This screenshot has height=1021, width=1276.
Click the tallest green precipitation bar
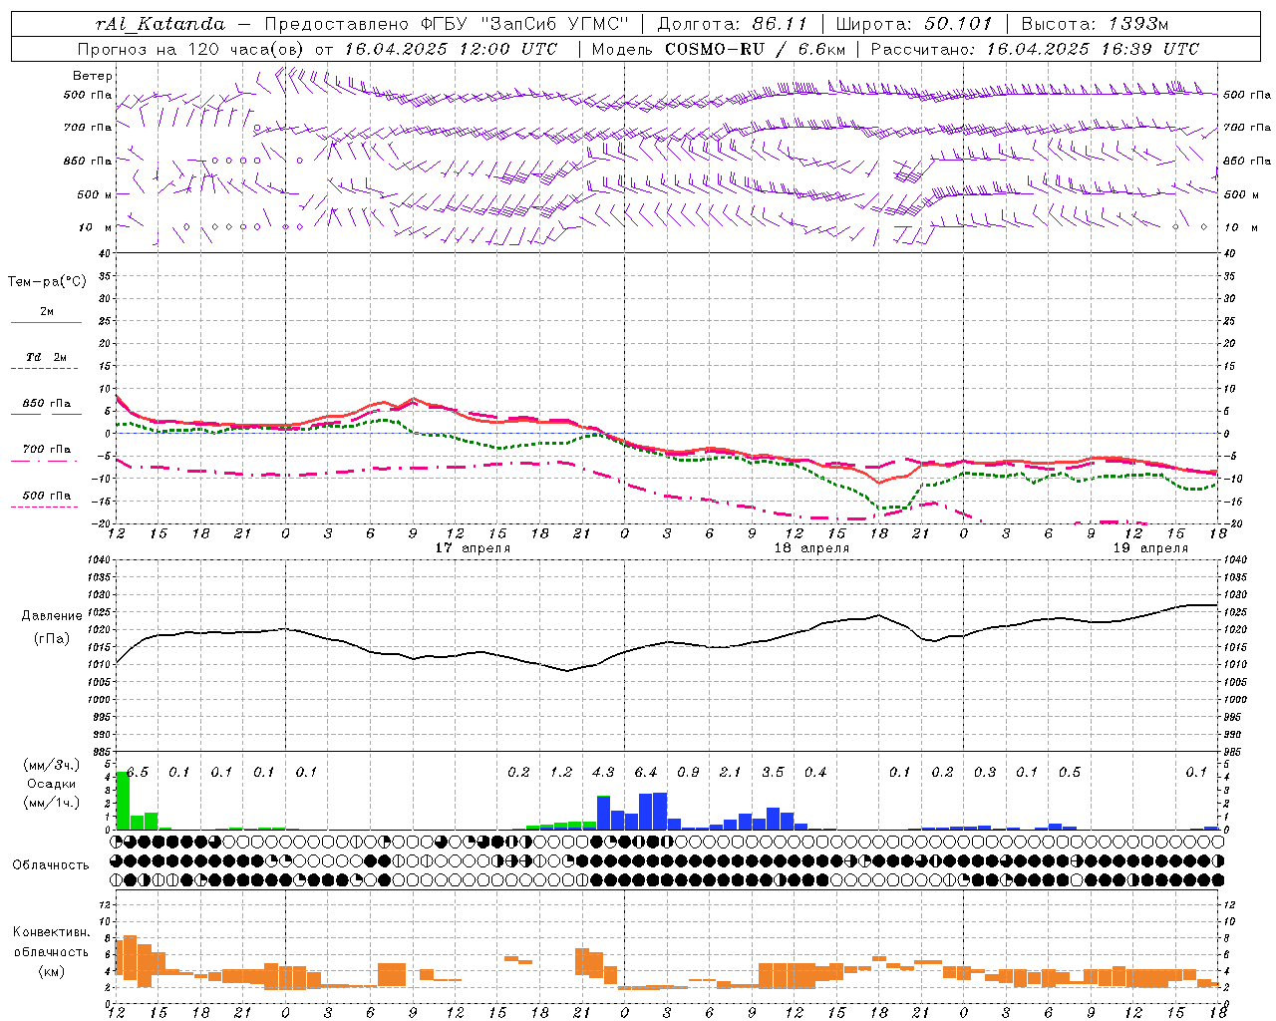tap(123, 801)
